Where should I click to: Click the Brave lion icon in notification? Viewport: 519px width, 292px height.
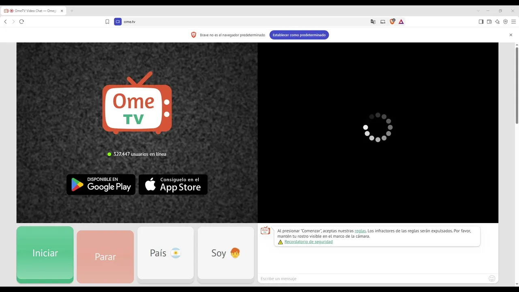(194, 35)
